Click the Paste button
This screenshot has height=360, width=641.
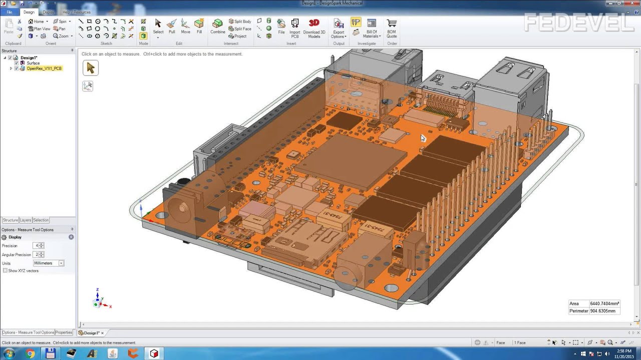click(x=9, y=26)
